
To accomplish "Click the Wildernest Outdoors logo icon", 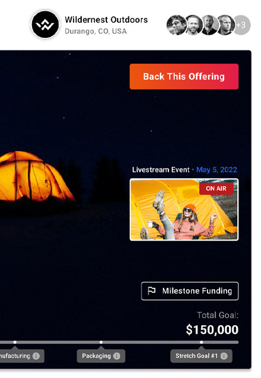I will pyautogui.click(x=45, y=25).
